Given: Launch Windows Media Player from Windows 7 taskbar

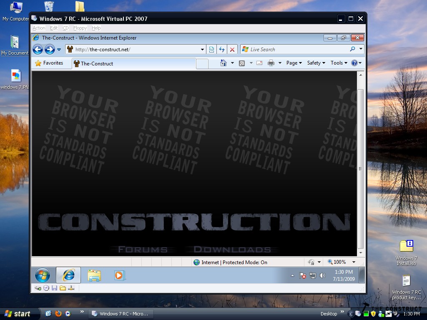Looking at the screenshot, I should [119, 275].
